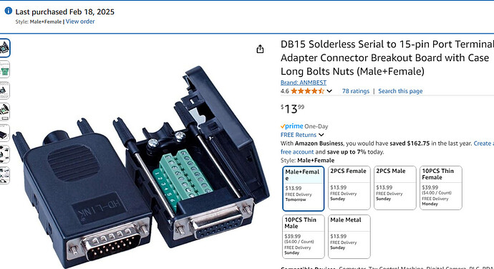Choose the Male+Female style option
Viewport: 494px width, 269px height.
tap(303, 189)
